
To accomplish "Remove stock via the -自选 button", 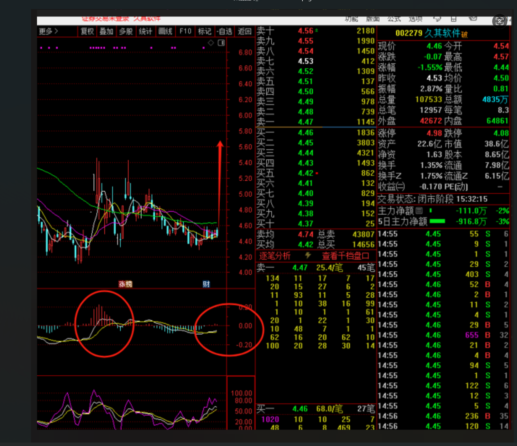I will click(x=224, y=31).
